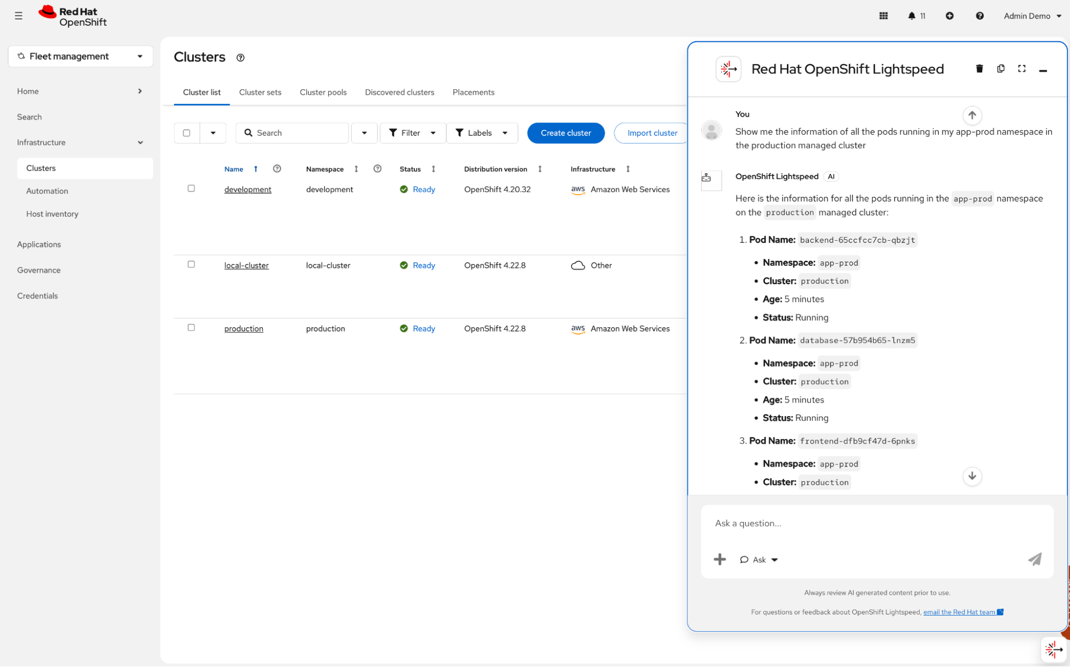Image resolution: width=1070 pixels, height=667 pixels.
Task: Navigate to Applications in the sidebar
Action: click(81, 244)
